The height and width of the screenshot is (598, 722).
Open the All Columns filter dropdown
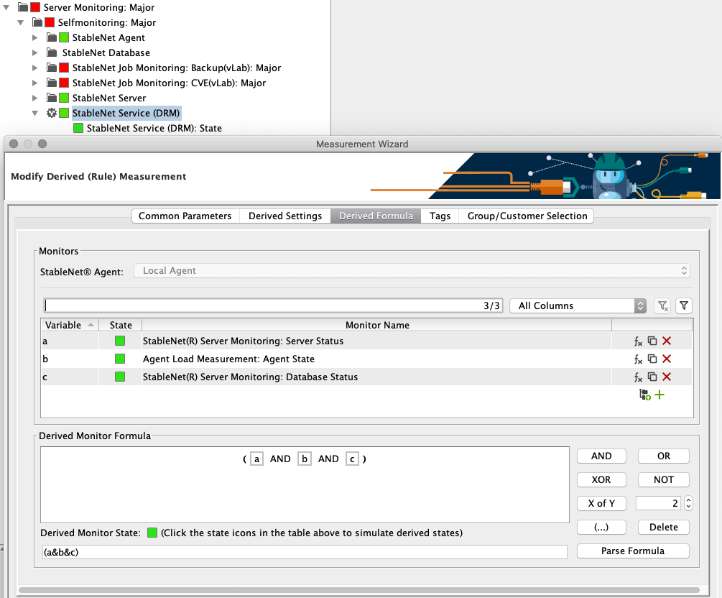[x=578, y=306]
